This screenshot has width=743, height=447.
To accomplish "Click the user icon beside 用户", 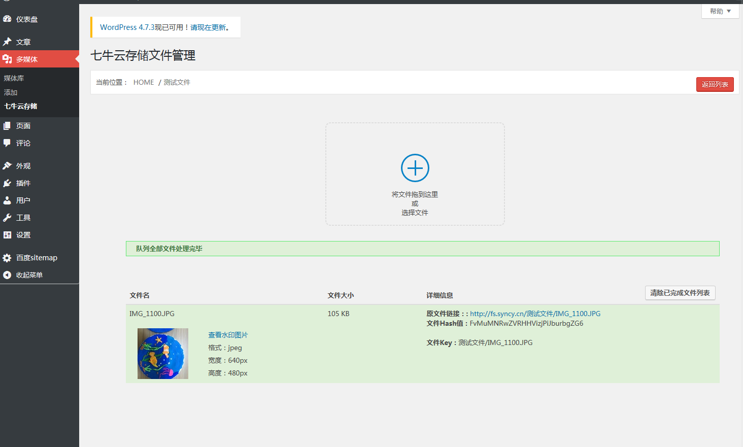I will pyautogui.click(x=7, y=200).
